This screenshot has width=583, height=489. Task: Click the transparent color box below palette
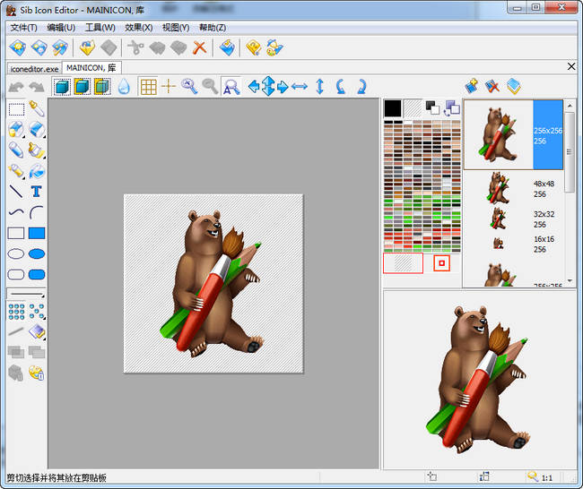[403, 263]
